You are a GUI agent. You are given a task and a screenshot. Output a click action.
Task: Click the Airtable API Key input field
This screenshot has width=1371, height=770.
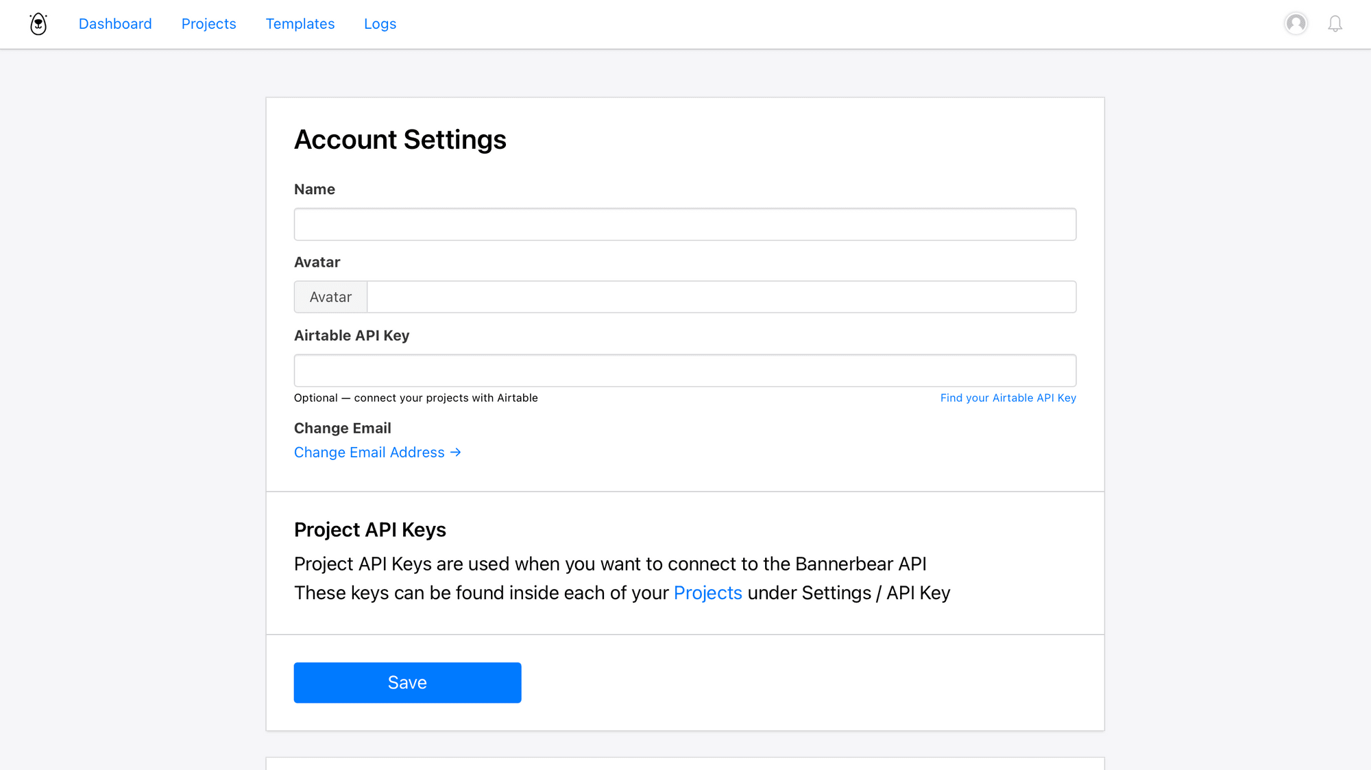pos(685,370)
